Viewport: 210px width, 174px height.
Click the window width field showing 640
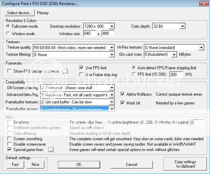[x=90, y=33]
